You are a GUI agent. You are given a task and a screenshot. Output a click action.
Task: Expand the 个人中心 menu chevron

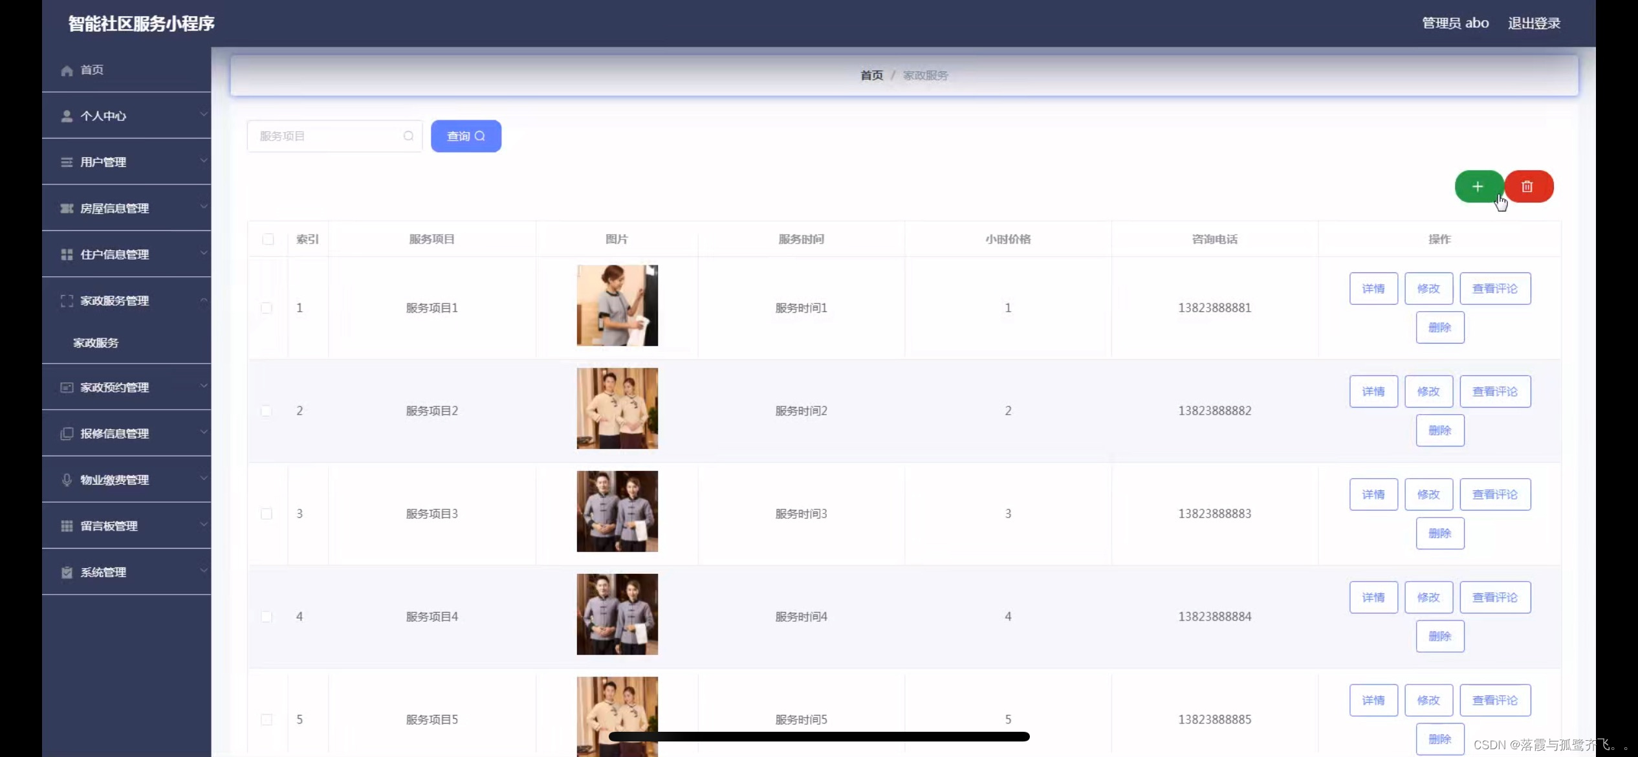coord(204,115)
